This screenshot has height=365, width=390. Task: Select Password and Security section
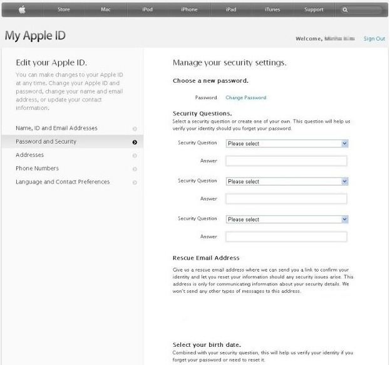[x=72, y=142]
